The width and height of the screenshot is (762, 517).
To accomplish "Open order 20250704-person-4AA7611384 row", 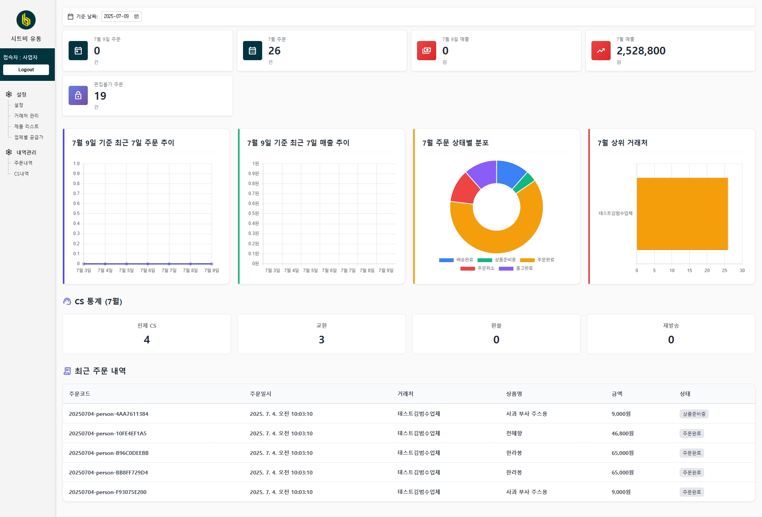I will [409, 414].
